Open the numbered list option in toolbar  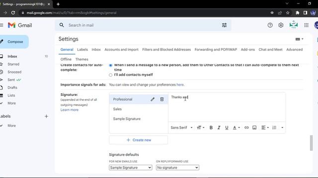(x=274, y=128)
